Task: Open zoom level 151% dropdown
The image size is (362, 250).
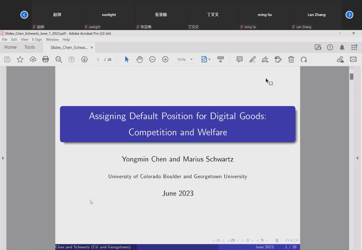Action: pos(191,59)
